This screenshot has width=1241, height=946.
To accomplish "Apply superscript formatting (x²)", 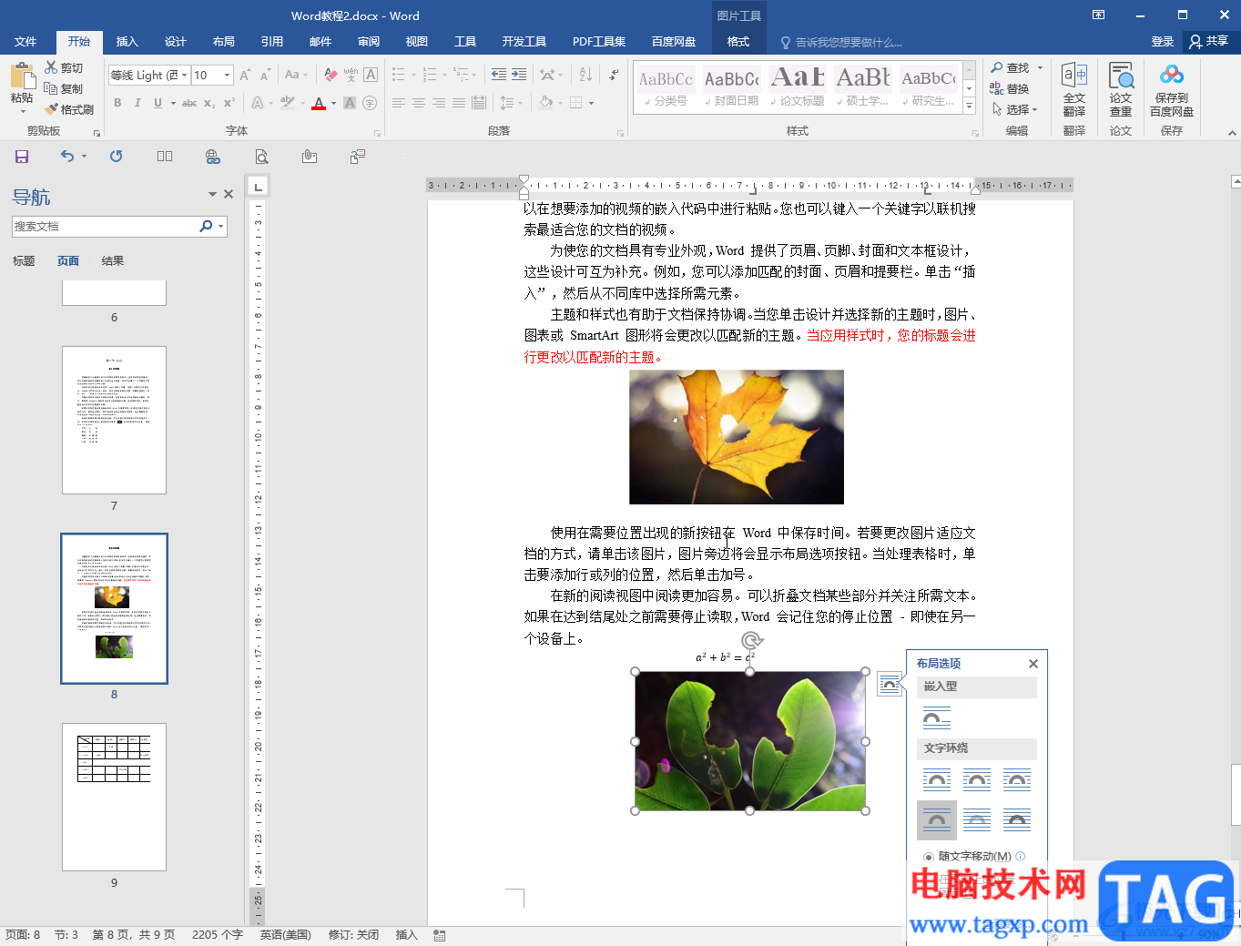I will click(229, 103).
